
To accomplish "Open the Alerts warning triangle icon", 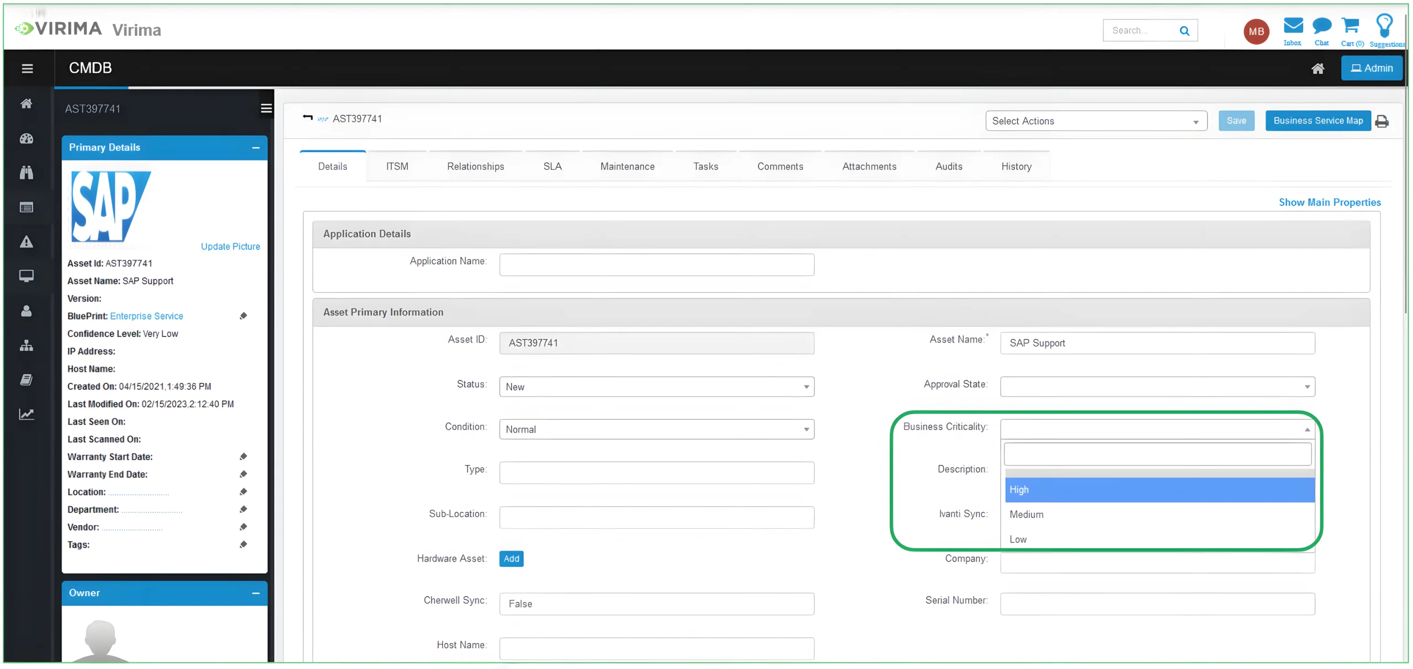I will [26, 242].
